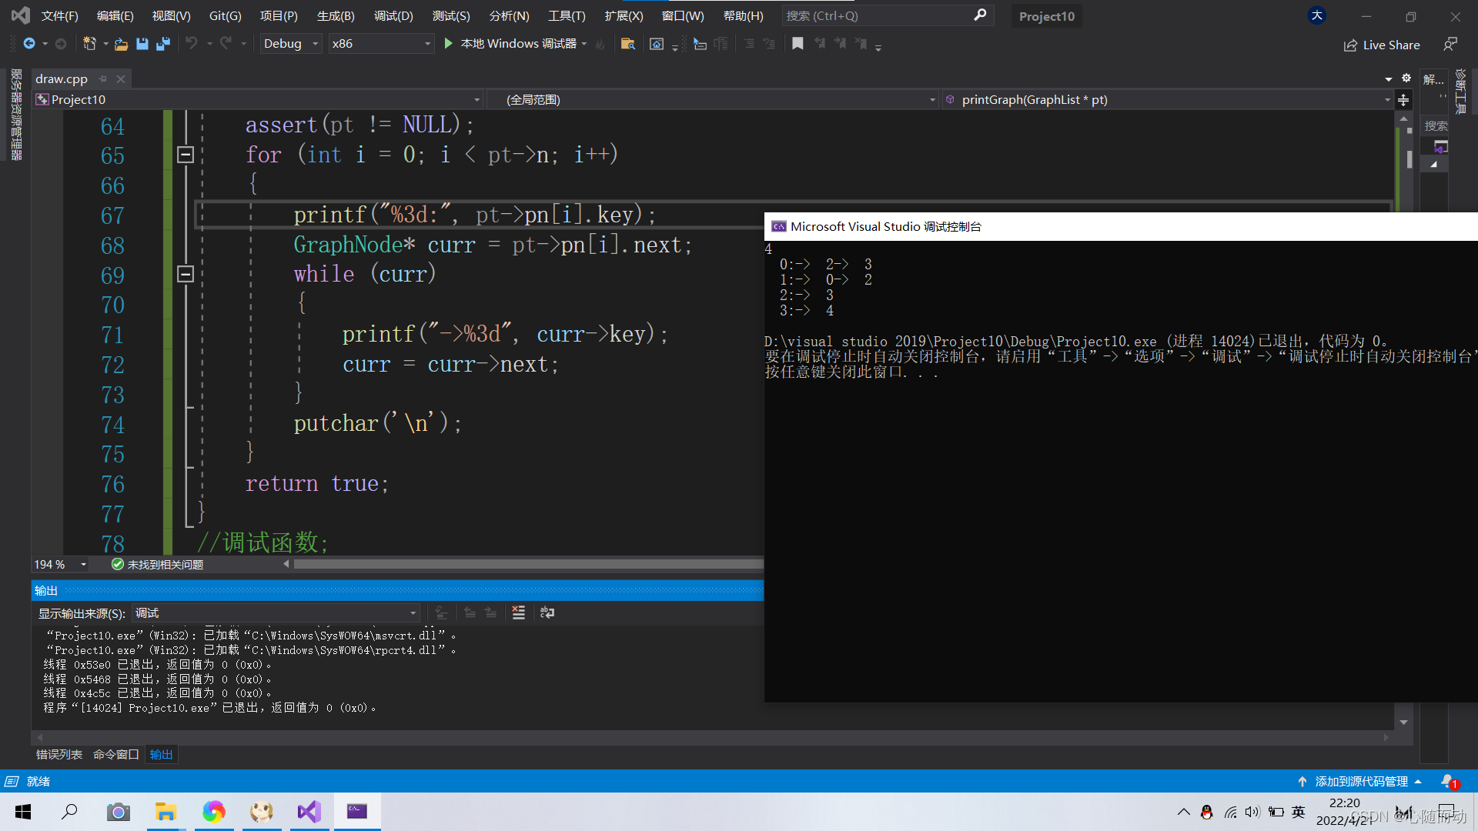The height and width of the screenshot is (831, 1478).
Task: Click the 未找到相关问题 status indicator
Action: [x=157, y=564]
